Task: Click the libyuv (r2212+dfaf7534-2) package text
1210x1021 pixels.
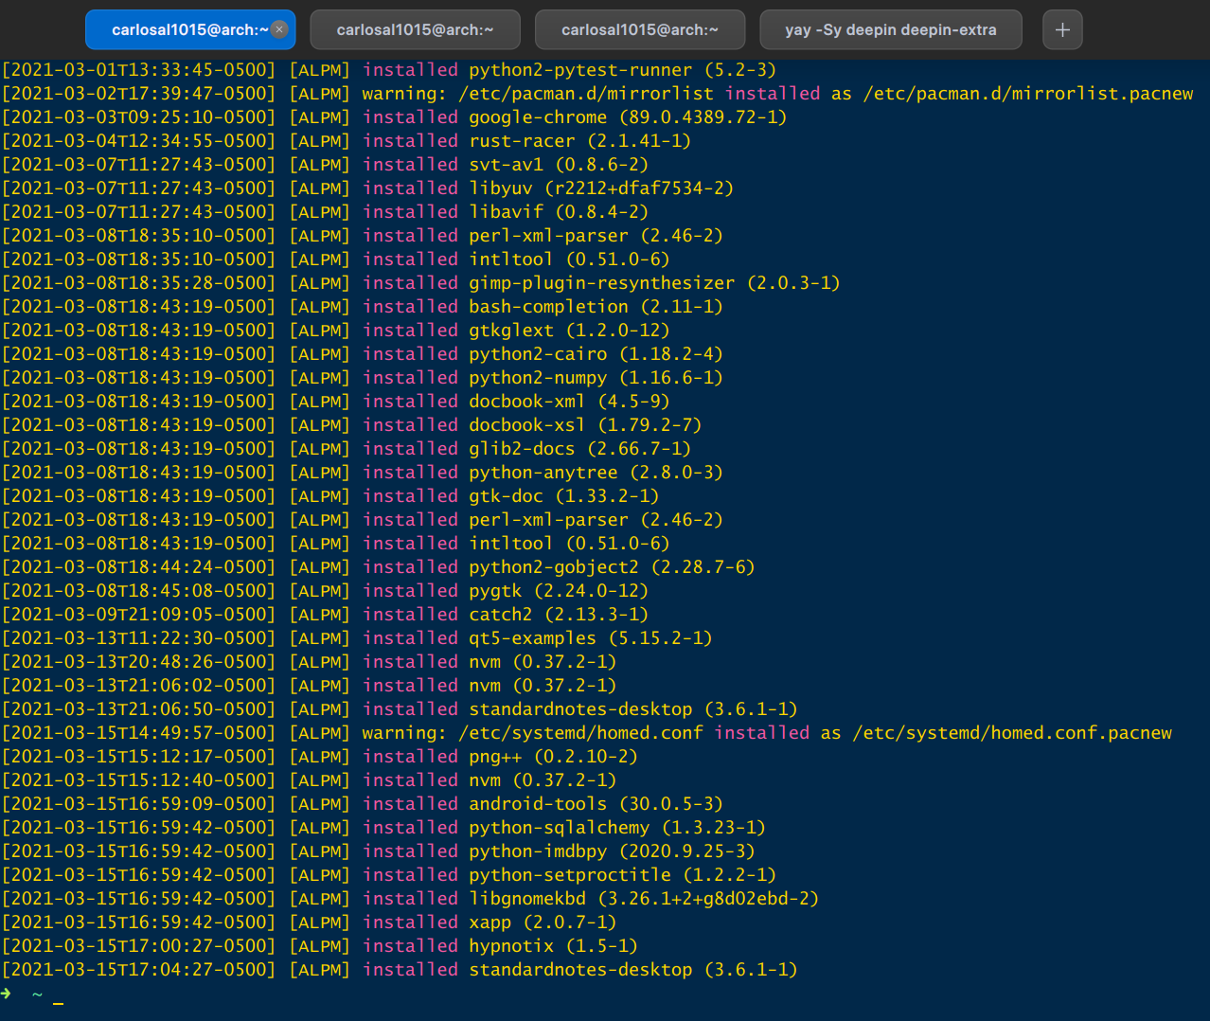Action: tap(601, 188)
